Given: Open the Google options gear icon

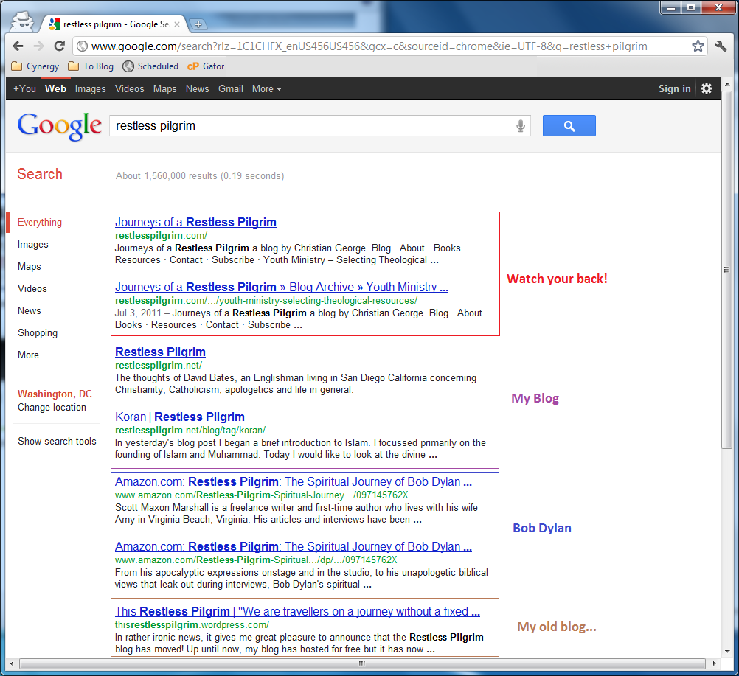Looking at the screenshot, I should 706,88.
